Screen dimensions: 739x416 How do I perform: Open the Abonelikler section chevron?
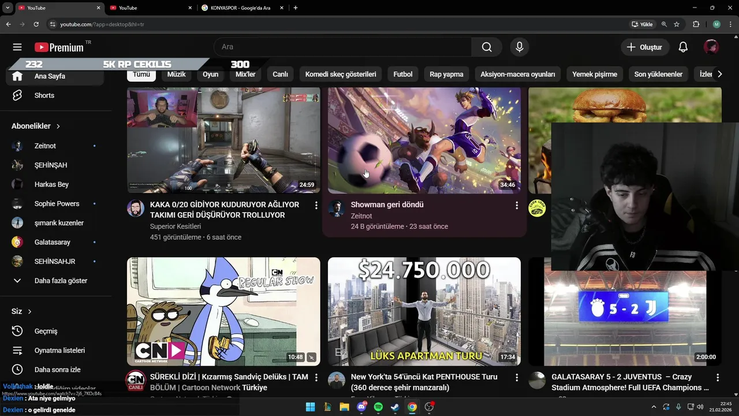pos(58,126)
